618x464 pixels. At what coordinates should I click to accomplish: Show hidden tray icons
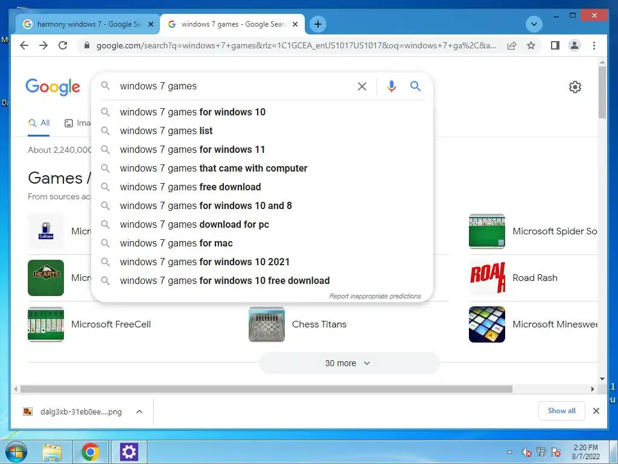[509, 452]
